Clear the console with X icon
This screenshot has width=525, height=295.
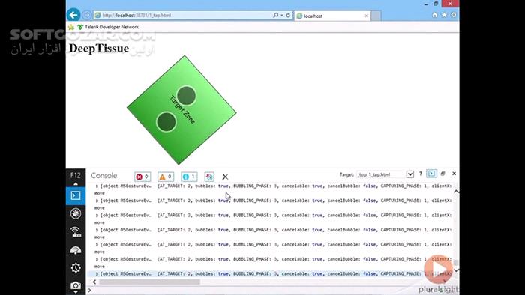point(225,177)
